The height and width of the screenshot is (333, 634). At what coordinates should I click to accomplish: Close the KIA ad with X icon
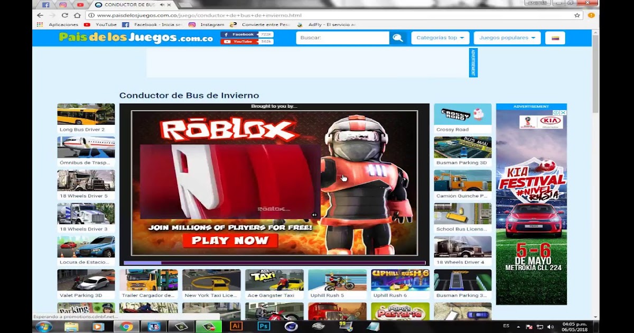click(563, 113)
